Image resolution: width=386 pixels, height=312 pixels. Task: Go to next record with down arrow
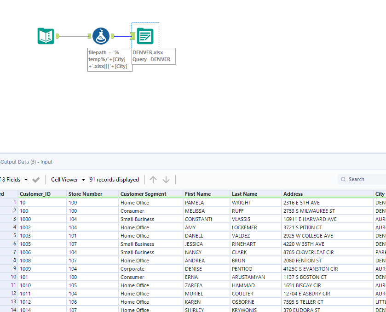click(x=166, y=180)
